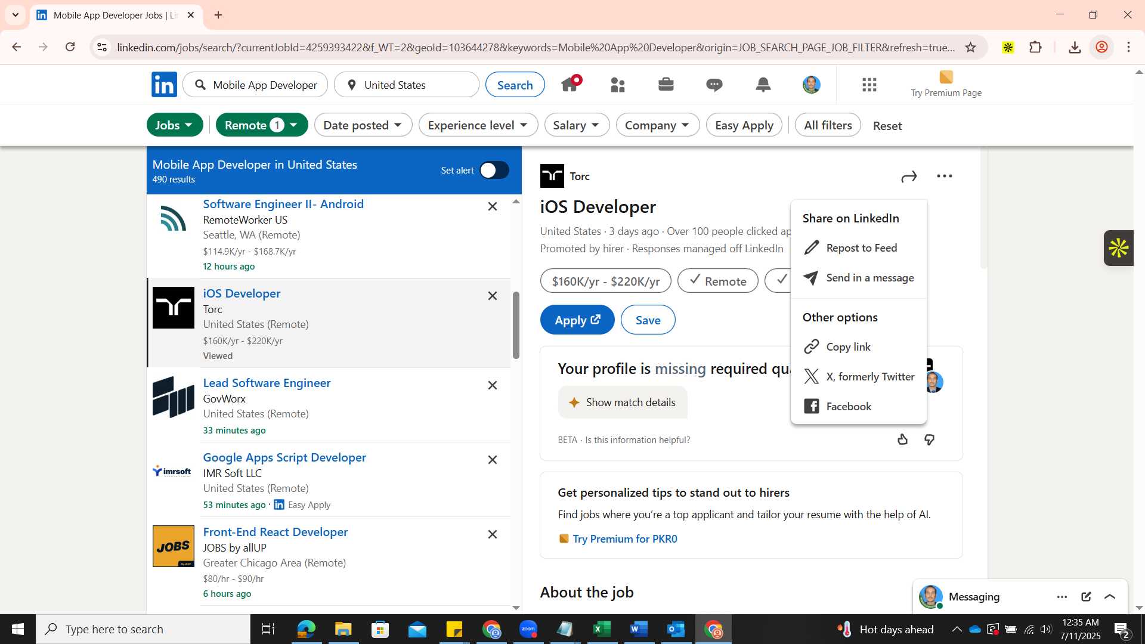Click the browser address bar

(x=536, y=47)
